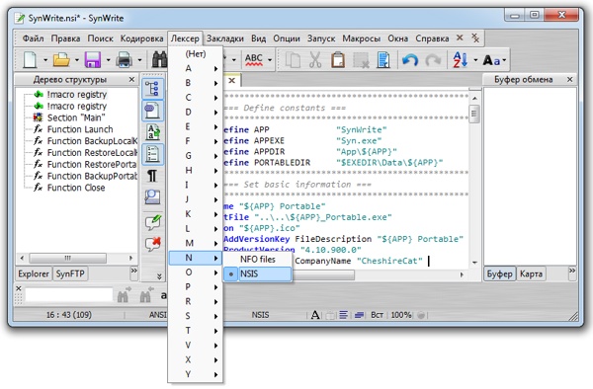Select NFO files lexer
This screenshot has width=593, height=389.
[x=257, y=260]
